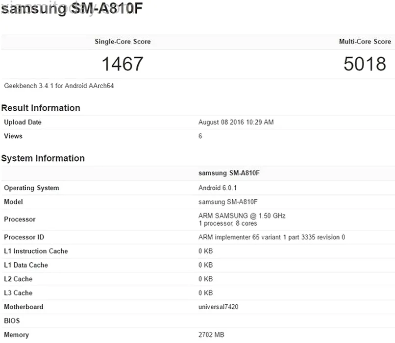Select the single-core score value 1467
The image size is (395, 343).
[123, 64]
